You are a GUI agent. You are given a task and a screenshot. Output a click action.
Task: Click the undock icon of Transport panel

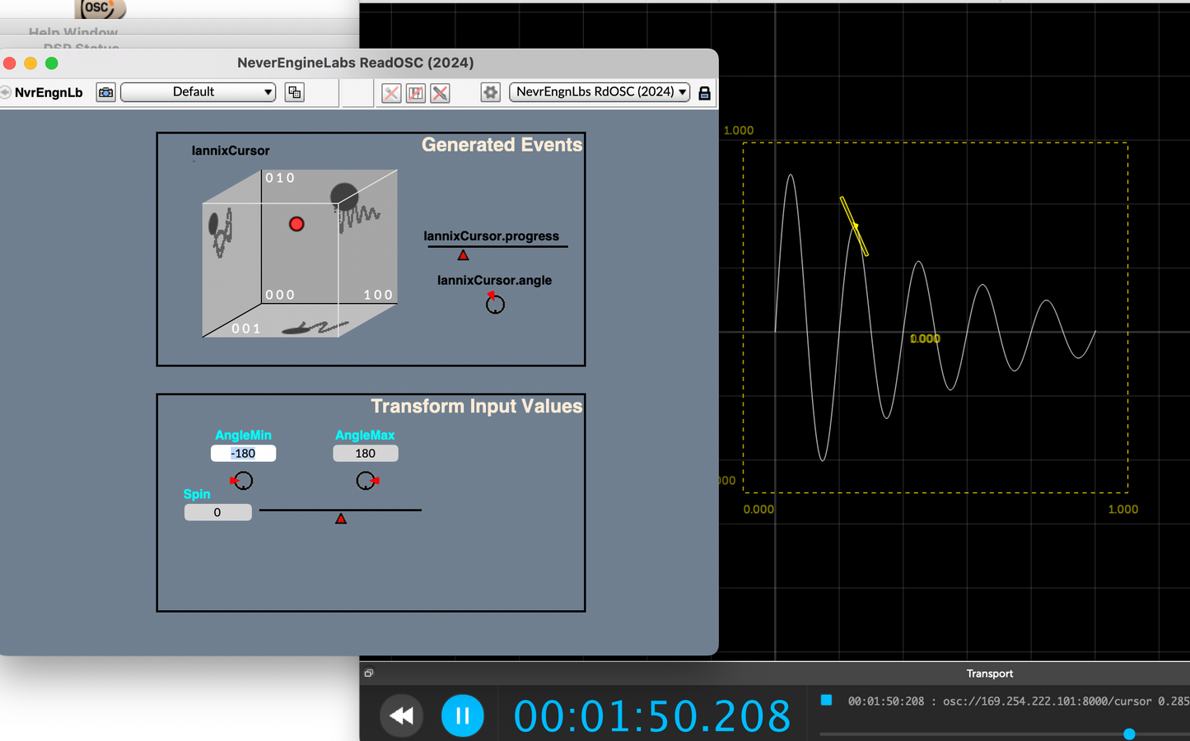tap(369, 673)
